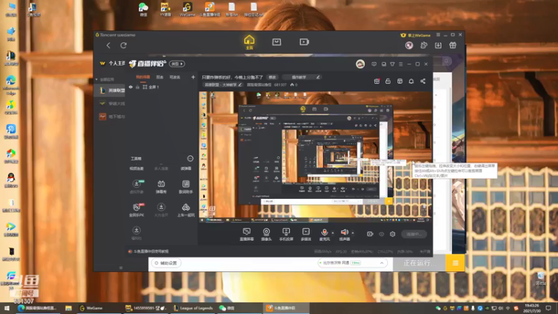
Task: Open 弹幕秀 tool
Action: pyautogui.click(x=161, y=186)
